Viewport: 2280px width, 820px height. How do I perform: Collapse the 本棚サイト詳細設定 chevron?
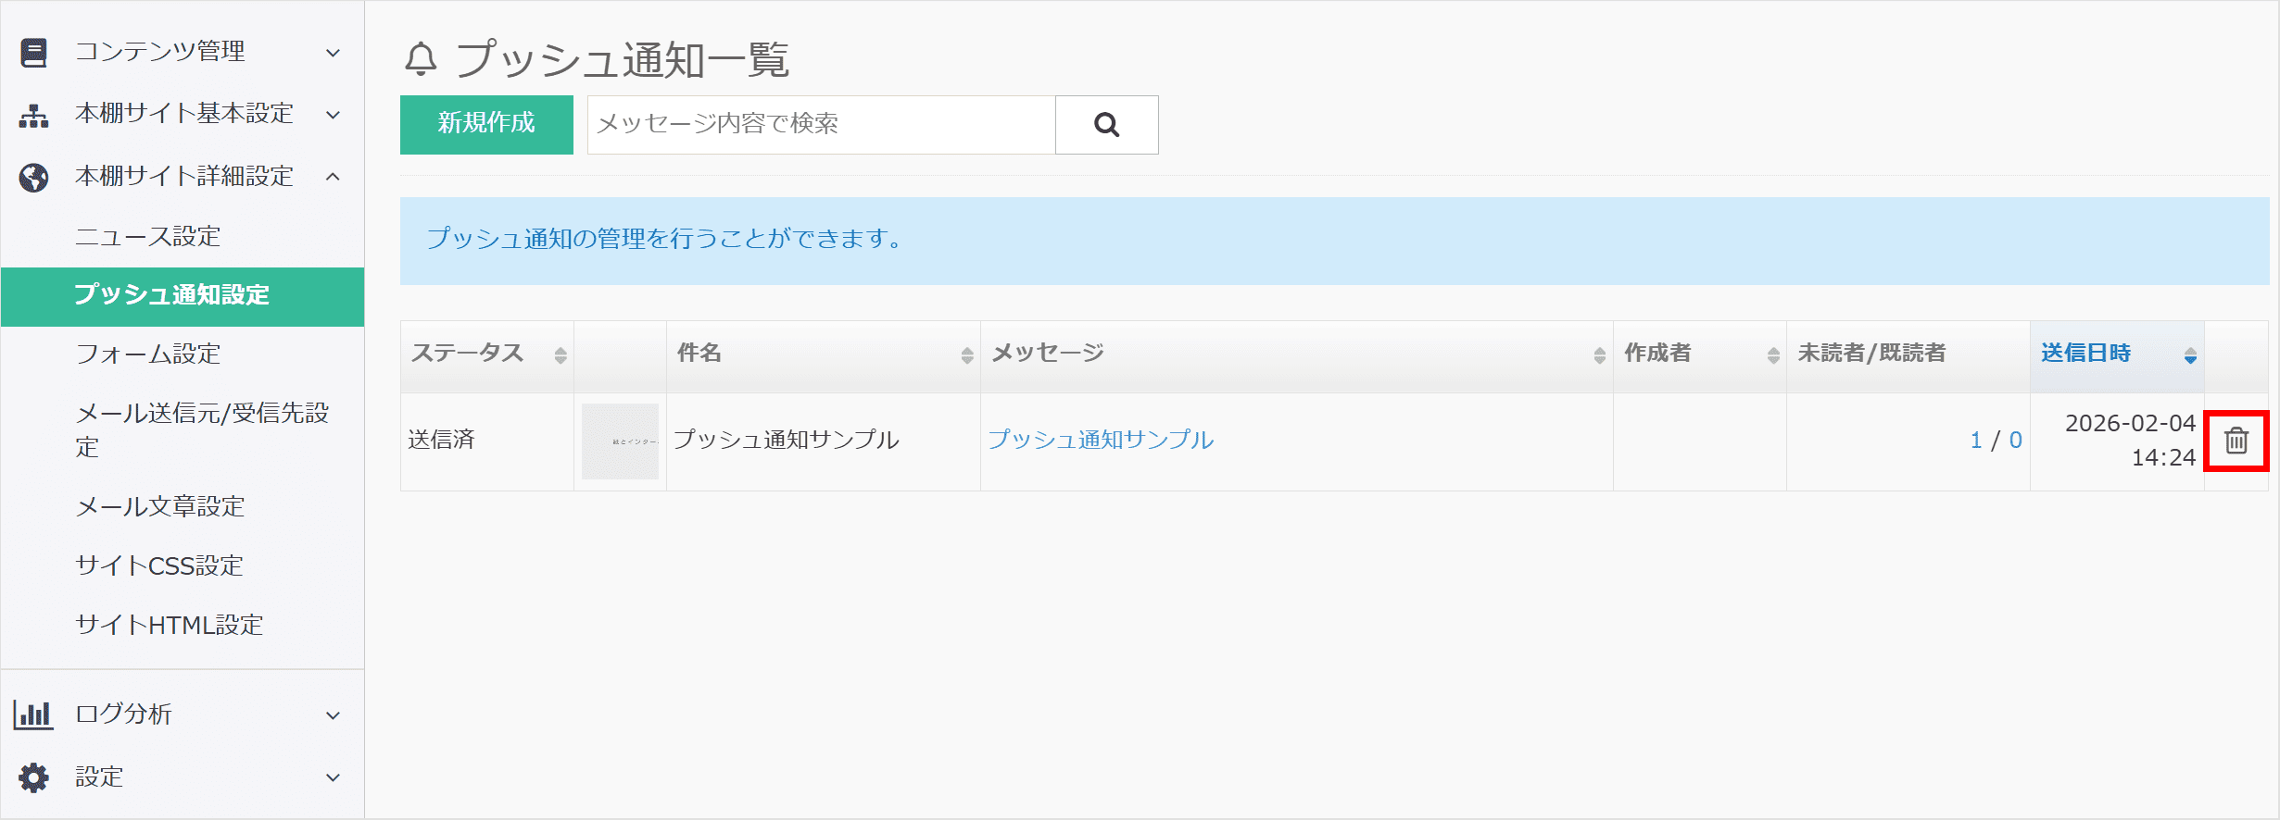334,177
